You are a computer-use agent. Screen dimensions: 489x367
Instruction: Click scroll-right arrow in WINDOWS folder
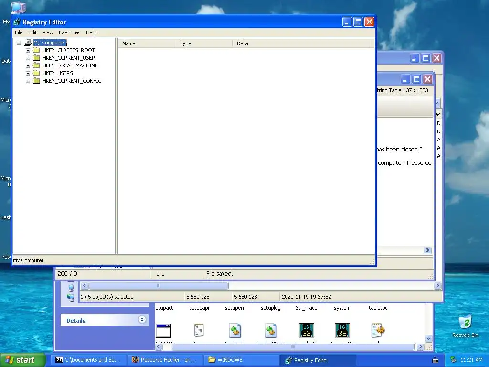pos(420,347)
